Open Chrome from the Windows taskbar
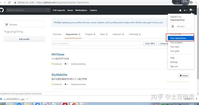 [74, 104]
